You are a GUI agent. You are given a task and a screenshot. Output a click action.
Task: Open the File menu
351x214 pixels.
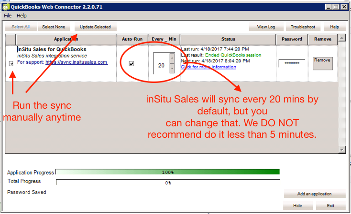pos(8,16)
